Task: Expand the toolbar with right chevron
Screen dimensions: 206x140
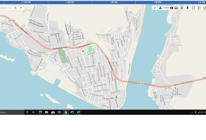Action: (155, 8)
